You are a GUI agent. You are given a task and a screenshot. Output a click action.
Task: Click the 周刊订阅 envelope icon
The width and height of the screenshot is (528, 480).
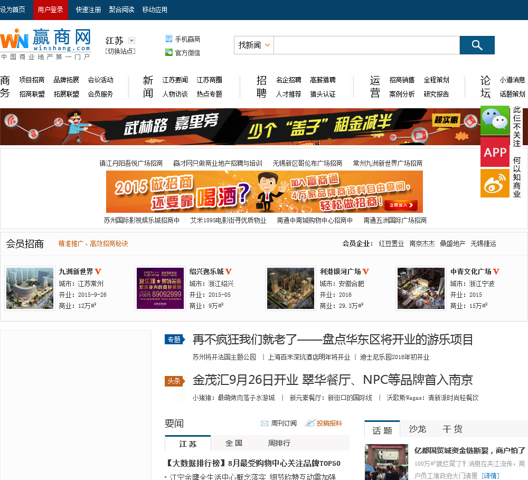point(265,423)
